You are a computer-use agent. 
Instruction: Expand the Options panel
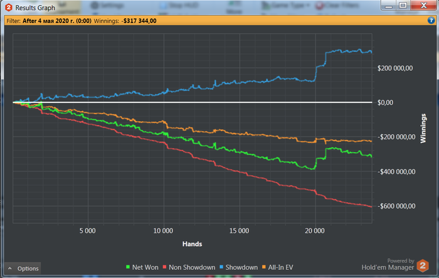[23, 268]
